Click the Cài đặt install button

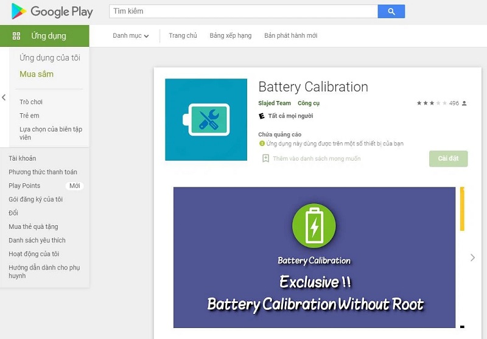(x=449, y=159)
